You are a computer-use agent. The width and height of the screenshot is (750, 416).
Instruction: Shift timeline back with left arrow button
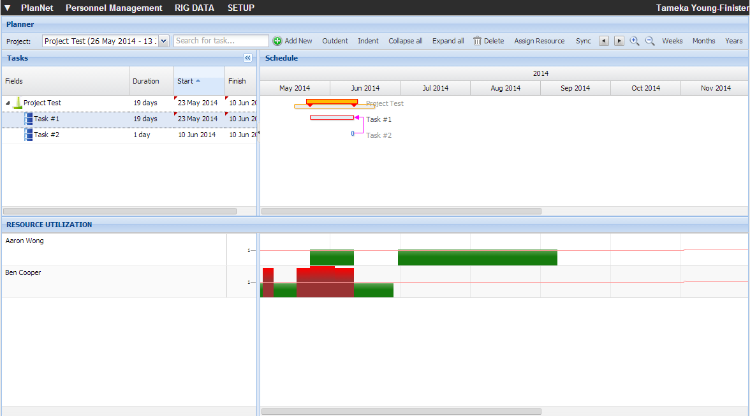[604, 41]
